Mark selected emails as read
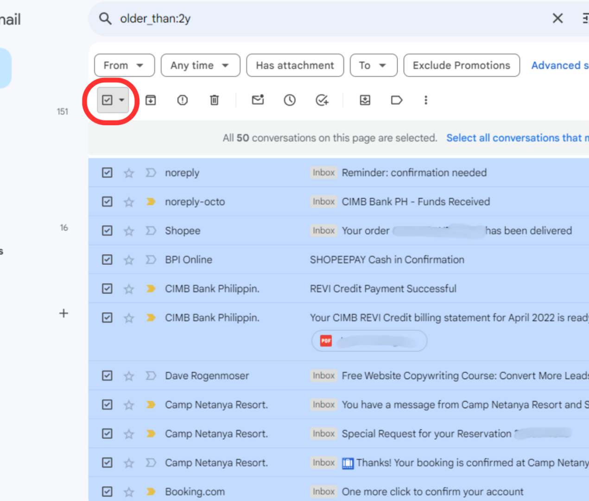The image size is (589, 501). pyautogui.click(x=258, y=100)
